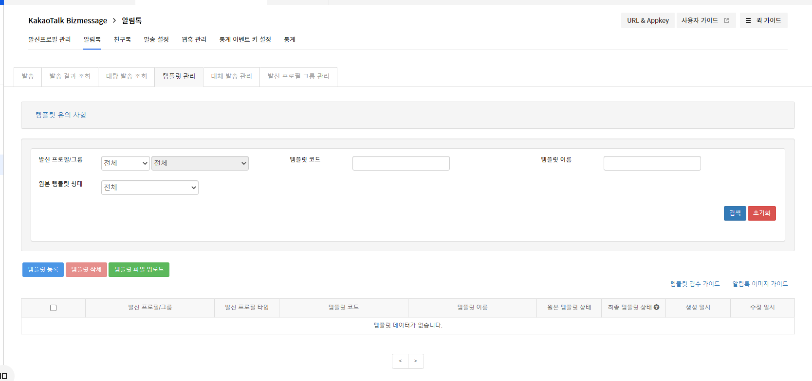Focus the 템플릿 이름 input field
The width and height of the screenshot is (812, 381).
(652, 163)
